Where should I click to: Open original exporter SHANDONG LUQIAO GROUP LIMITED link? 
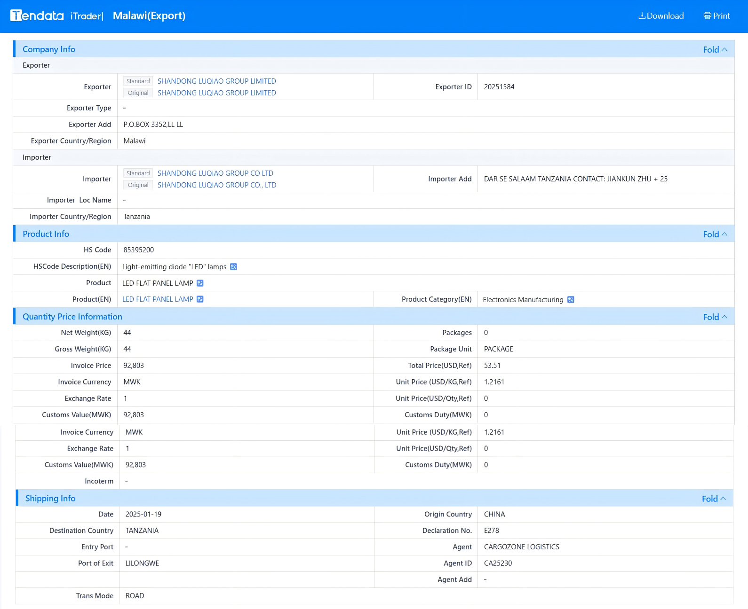(217, 93)
